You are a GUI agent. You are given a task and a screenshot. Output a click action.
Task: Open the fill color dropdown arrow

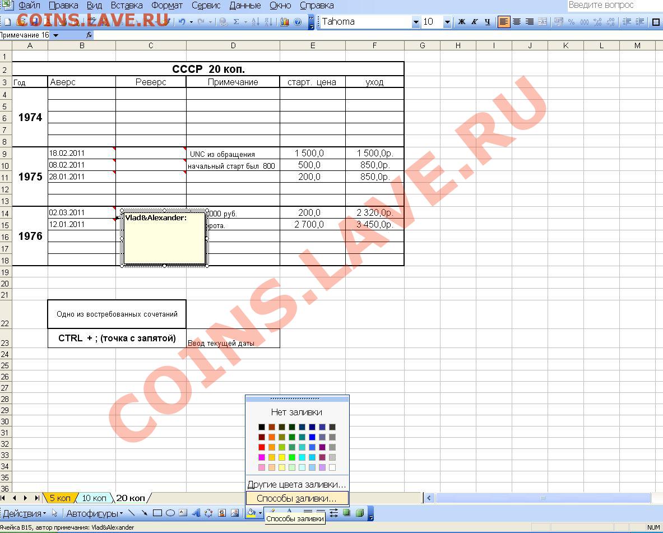[x=259, y=513]
